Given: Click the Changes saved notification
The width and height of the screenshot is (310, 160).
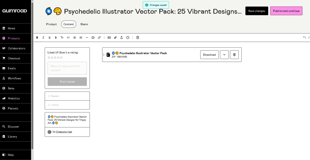Looking at the screenshot, I should 156,5.
